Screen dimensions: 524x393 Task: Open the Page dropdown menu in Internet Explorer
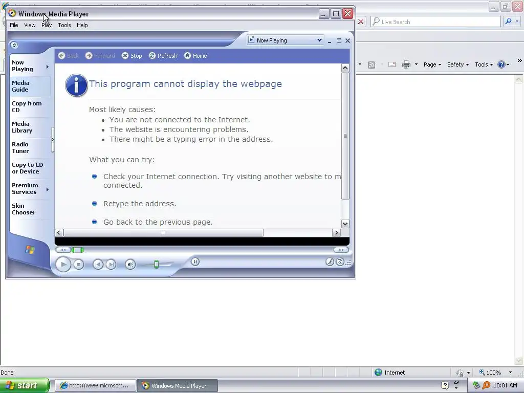point(432,64)
